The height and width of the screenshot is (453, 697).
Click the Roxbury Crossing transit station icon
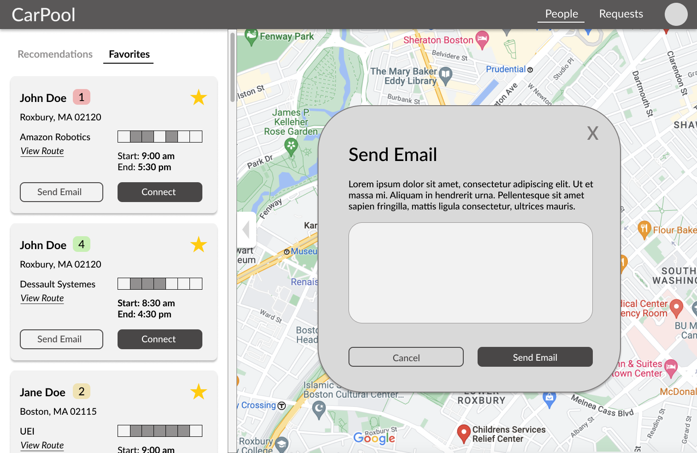point(282,405)
